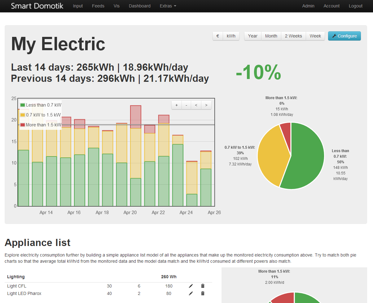Click the My Electric page title
373x303 pixels.
click(58, 44)
